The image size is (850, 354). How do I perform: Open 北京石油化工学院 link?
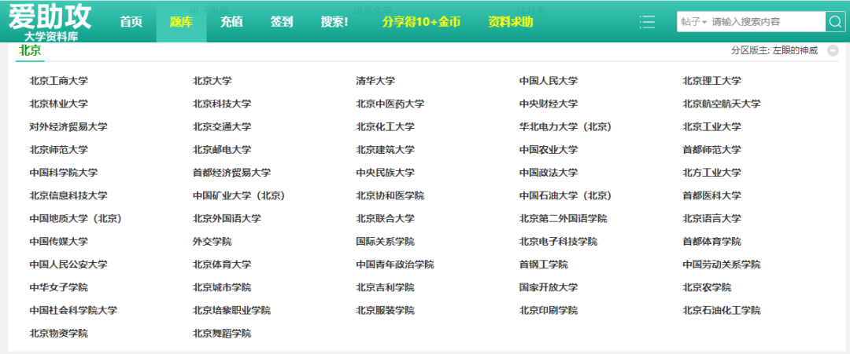point(722,311)
